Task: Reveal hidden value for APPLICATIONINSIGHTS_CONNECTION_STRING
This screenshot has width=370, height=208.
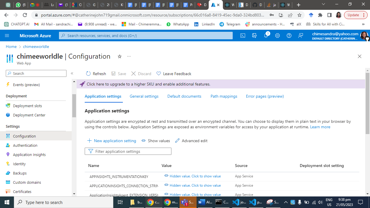Action: coord(193,185)
